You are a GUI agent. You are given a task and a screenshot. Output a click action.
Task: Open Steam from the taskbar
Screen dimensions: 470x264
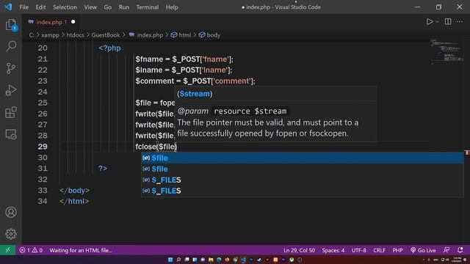coord(259,260)
